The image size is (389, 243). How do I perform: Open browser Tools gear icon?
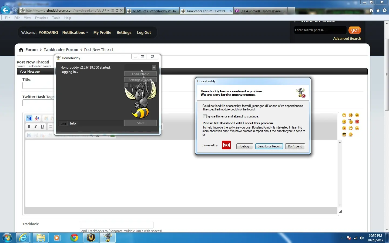pos(385,11)
